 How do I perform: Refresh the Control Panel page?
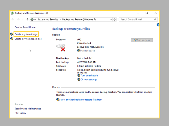[x=114, y=20]
